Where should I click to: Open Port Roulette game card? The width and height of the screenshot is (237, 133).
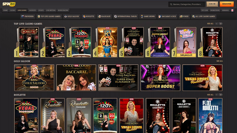(210, 116)
